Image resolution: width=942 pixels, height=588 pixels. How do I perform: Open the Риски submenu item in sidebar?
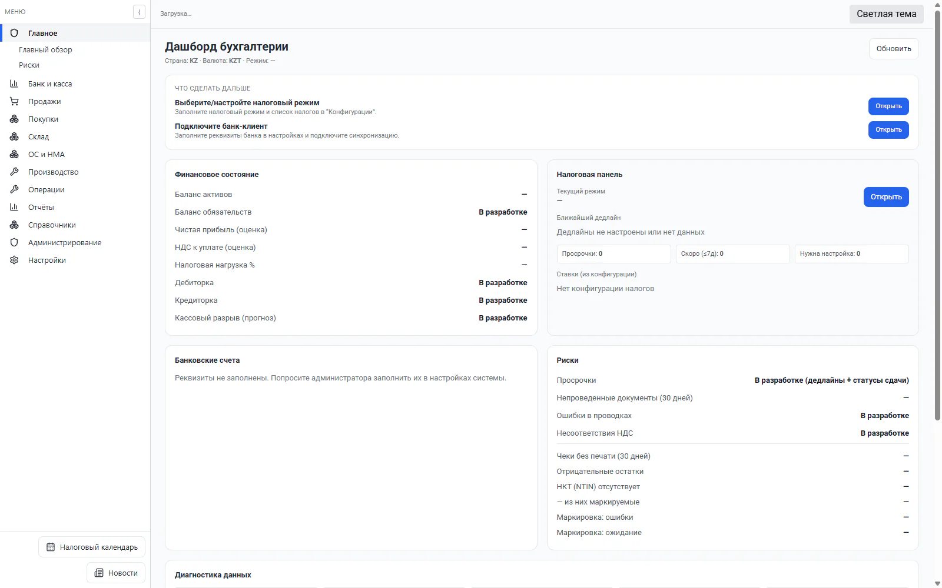29,65
